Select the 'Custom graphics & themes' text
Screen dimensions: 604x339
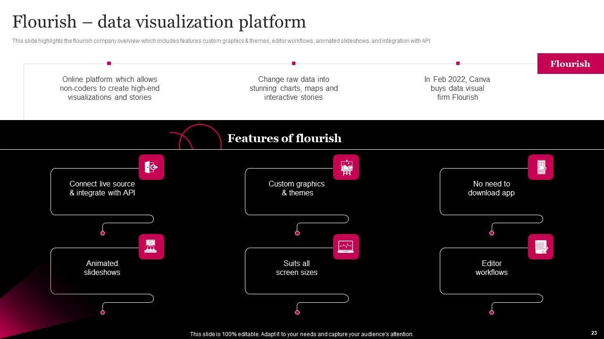[x=297, y=188]
